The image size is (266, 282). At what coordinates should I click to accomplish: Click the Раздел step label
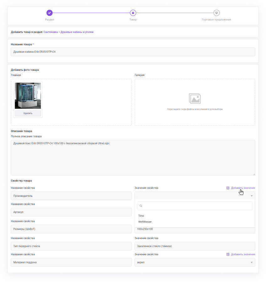pos(49,19)
